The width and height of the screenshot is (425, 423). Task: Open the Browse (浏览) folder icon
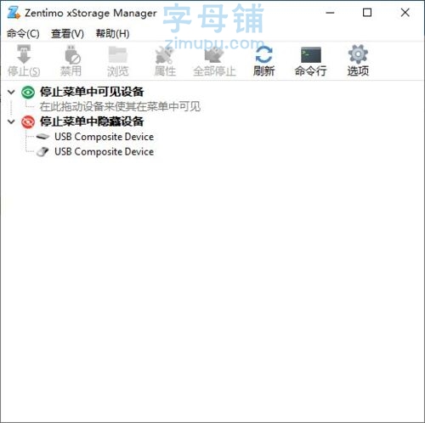[118, 54]
